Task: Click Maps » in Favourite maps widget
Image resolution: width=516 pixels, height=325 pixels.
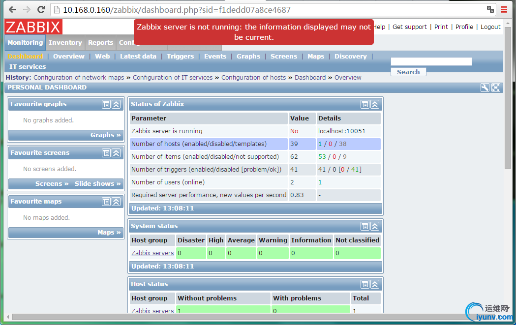Action: tap(109, 233)
